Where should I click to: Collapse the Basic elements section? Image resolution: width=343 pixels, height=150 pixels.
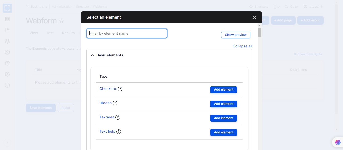click(x=107, y=55)
